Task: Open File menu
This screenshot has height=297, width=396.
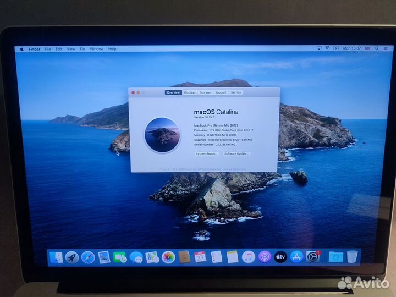Action: click(48, 49)
